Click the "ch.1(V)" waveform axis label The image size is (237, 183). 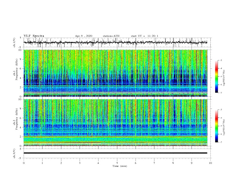coord(14,42)
